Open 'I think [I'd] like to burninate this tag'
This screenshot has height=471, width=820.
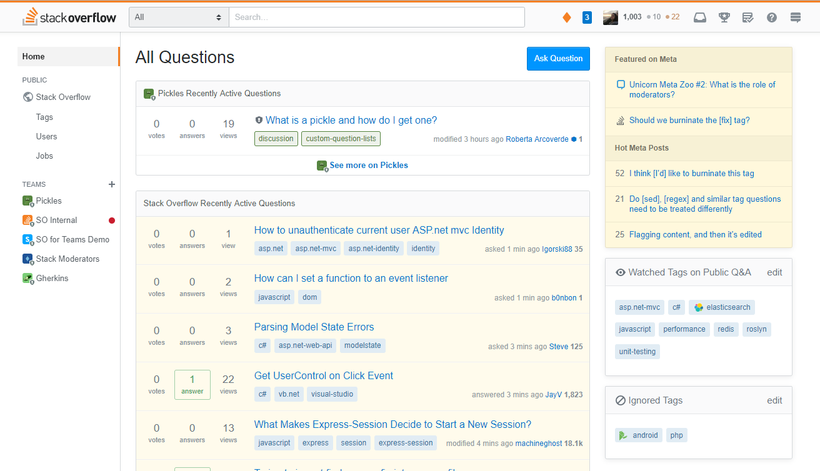click(x=692, y=174)
